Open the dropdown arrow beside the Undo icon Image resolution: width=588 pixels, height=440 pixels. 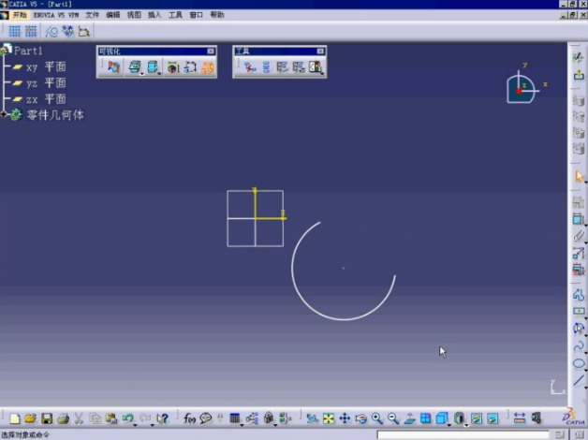coord(136,425)
